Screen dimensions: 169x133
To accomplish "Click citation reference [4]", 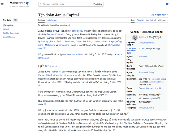I will click(40, 85).
